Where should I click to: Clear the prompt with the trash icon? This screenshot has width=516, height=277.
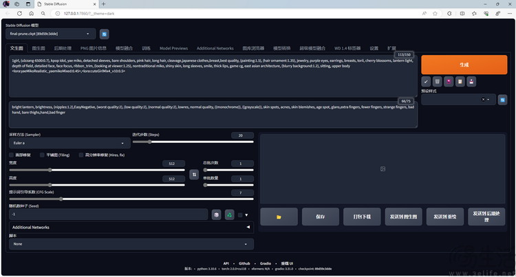pos(437,82)
